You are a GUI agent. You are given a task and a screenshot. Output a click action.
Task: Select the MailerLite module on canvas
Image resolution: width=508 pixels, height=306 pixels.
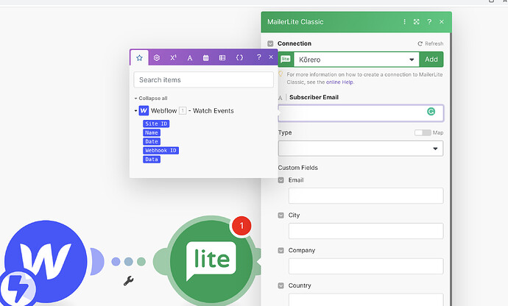pyautogui.click(x=211, y=261)
